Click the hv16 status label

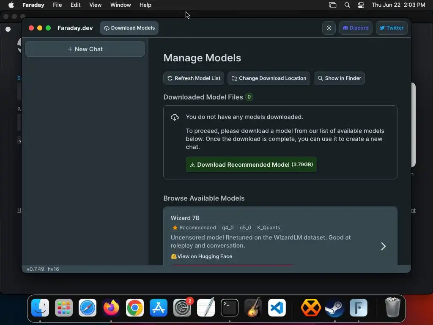click(53, 269)
